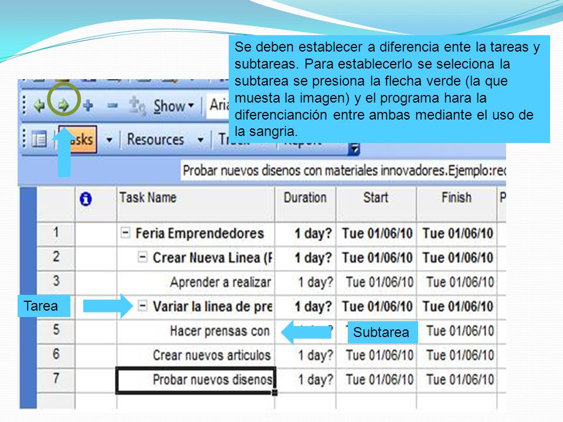Image resolution: width=563 pixels, height=422 pixels.
Task: Click the task Hacer prensas con
Action: [x=220, y=331]
